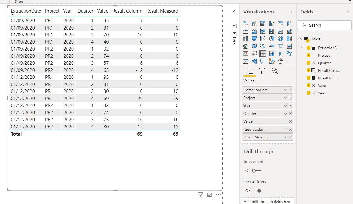
Task: Open the visual filter funnel icon
Action: tap(201, 195)
